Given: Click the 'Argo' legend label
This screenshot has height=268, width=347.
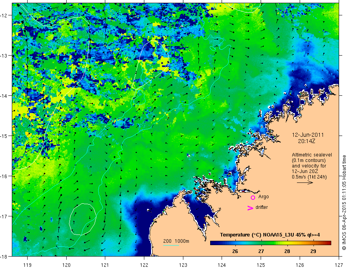Looking at the screenshot, I should 263,197.
